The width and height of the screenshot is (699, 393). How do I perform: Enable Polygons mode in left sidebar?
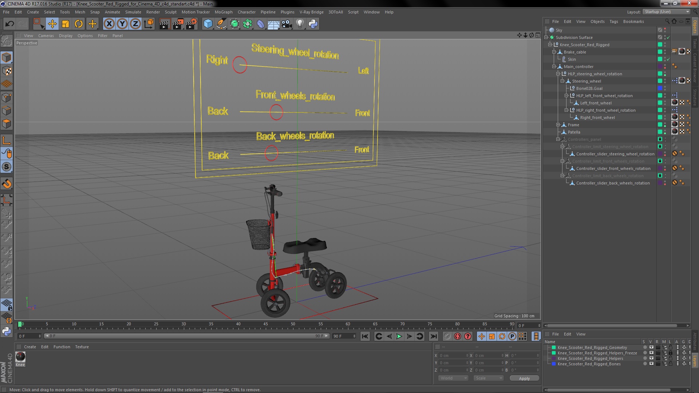point(7,124)
